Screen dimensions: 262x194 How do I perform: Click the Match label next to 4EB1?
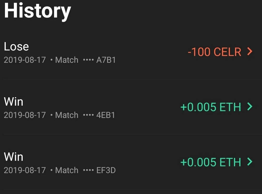click(x=67, y=115)
